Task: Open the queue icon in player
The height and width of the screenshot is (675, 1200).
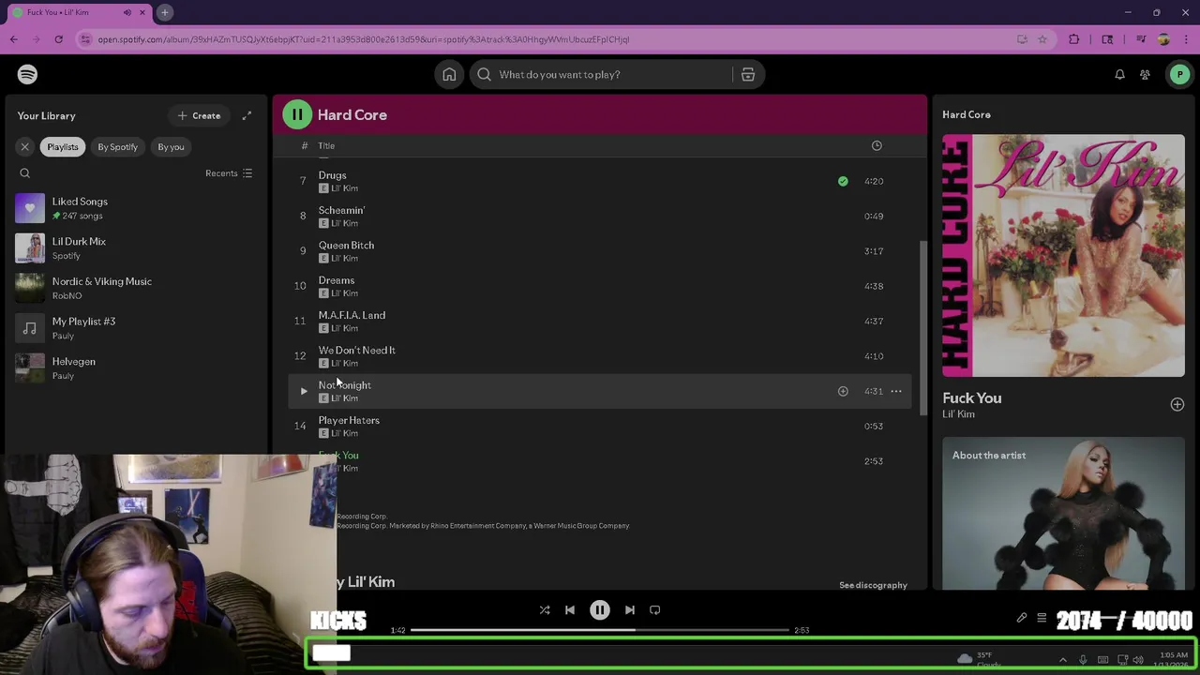Action: click(x=1042, y=619)
